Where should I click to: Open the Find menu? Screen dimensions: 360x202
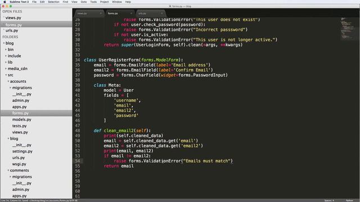65,2
